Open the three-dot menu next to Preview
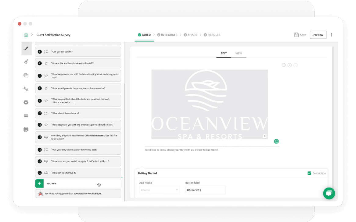Image resolution: width=356 pixels, height=222 pixels. (331, 35)
